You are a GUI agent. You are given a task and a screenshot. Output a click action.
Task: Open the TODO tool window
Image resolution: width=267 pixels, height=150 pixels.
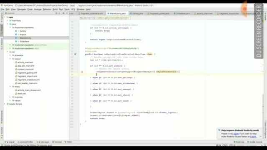(68, 142)
